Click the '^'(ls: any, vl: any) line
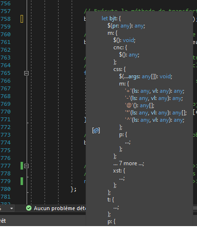The image size is (197, 229). pyautogui.click(x=154, y=120)
